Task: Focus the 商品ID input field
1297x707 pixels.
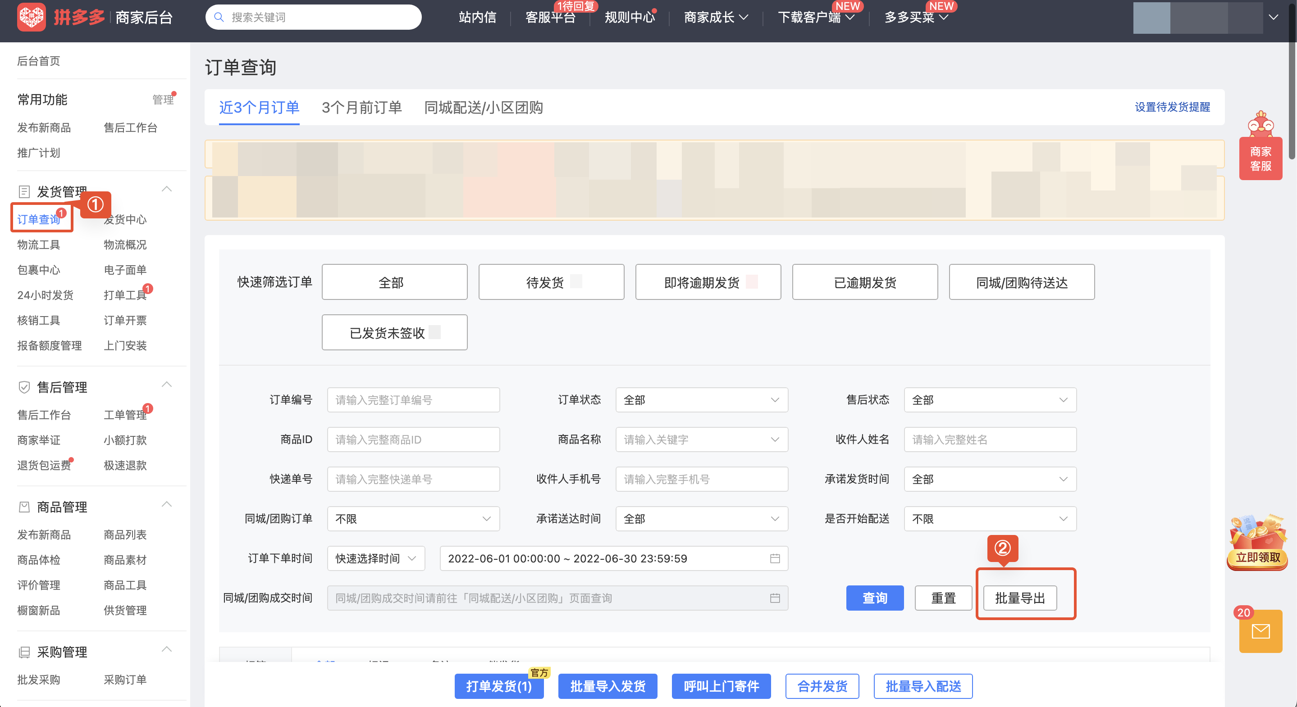Action: coord(413,440)
